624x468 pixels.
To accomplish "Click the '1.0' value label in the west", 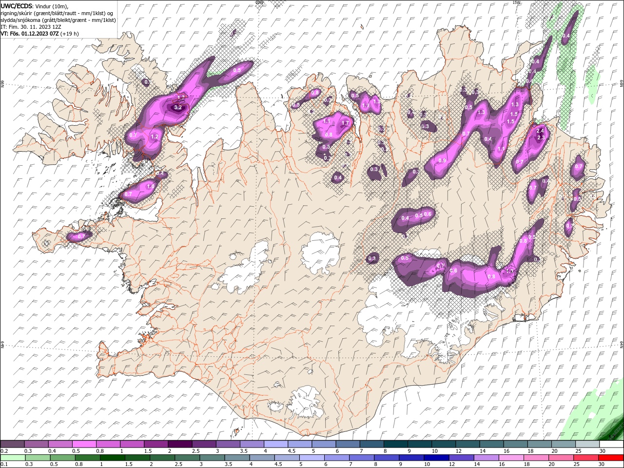I will coord(151,186).
